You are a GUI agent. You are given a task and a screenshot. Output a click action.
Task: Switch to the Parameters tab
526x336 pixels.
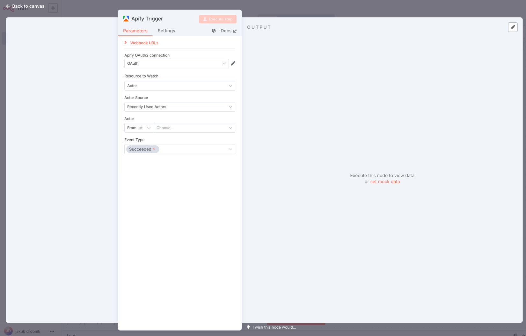(135, 31)
